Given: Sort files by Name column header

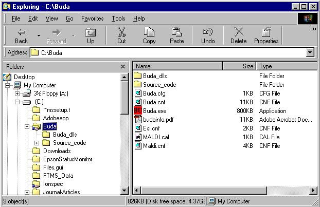Looking at the screenshot, I should pos(177,66).
